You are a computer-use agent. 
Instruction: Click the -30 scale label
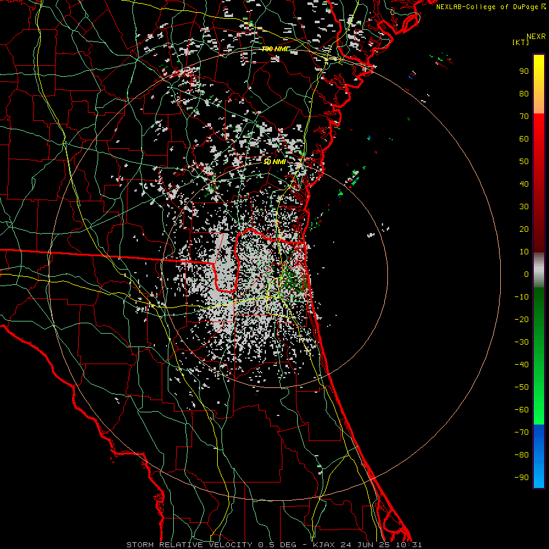coord(522,342)
